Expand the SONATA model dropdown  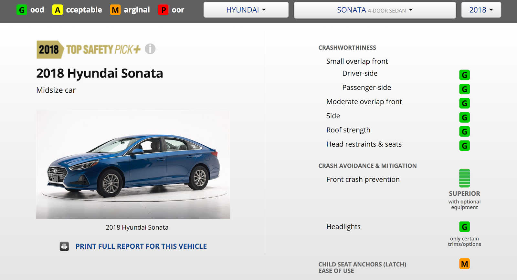point(375,10)
